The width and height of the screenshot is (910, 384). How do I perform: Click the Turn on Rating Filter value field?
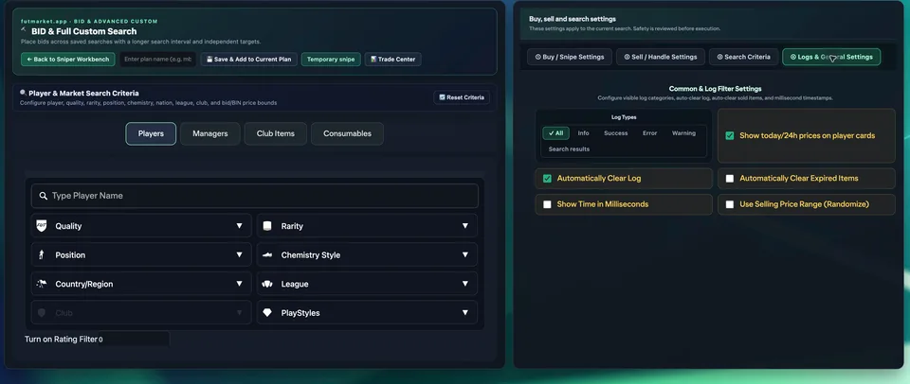point(134,340)
